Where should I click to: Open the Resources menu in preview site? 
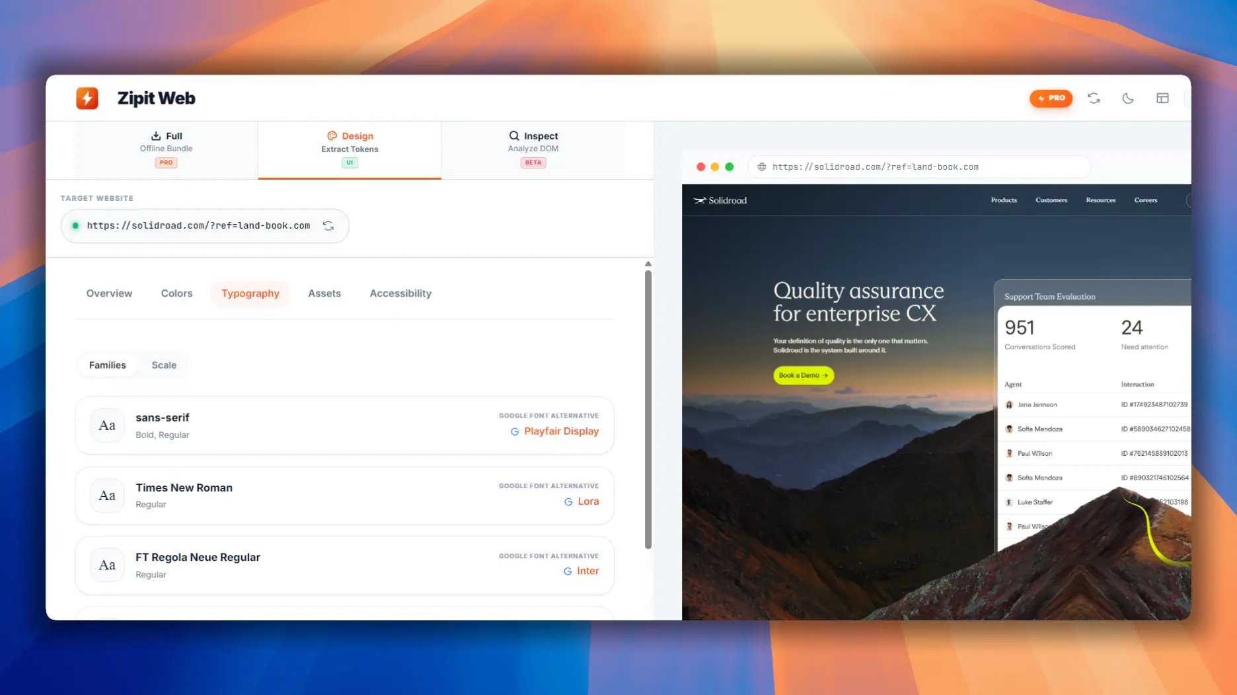pyautogui.click(x=1101, y=200)
